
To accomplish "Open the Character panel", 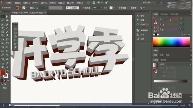I will 140,16.
